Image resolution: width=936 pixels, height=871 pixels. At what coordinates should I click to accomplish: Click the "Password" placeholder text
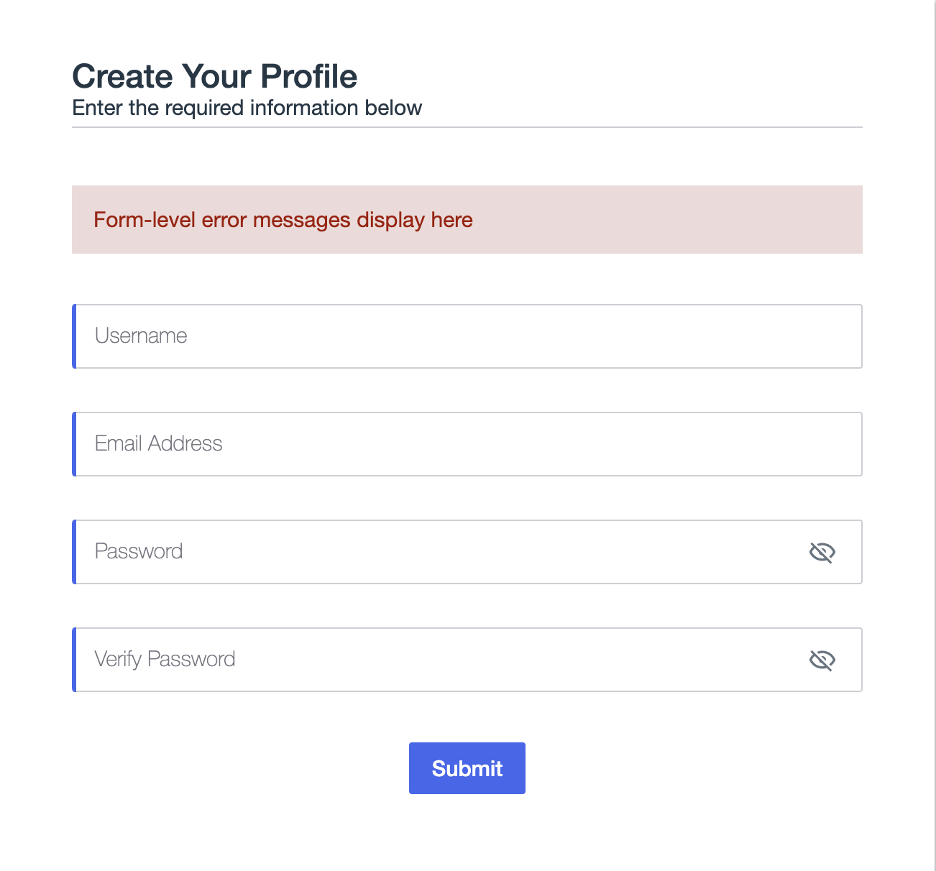pos(139,552)
